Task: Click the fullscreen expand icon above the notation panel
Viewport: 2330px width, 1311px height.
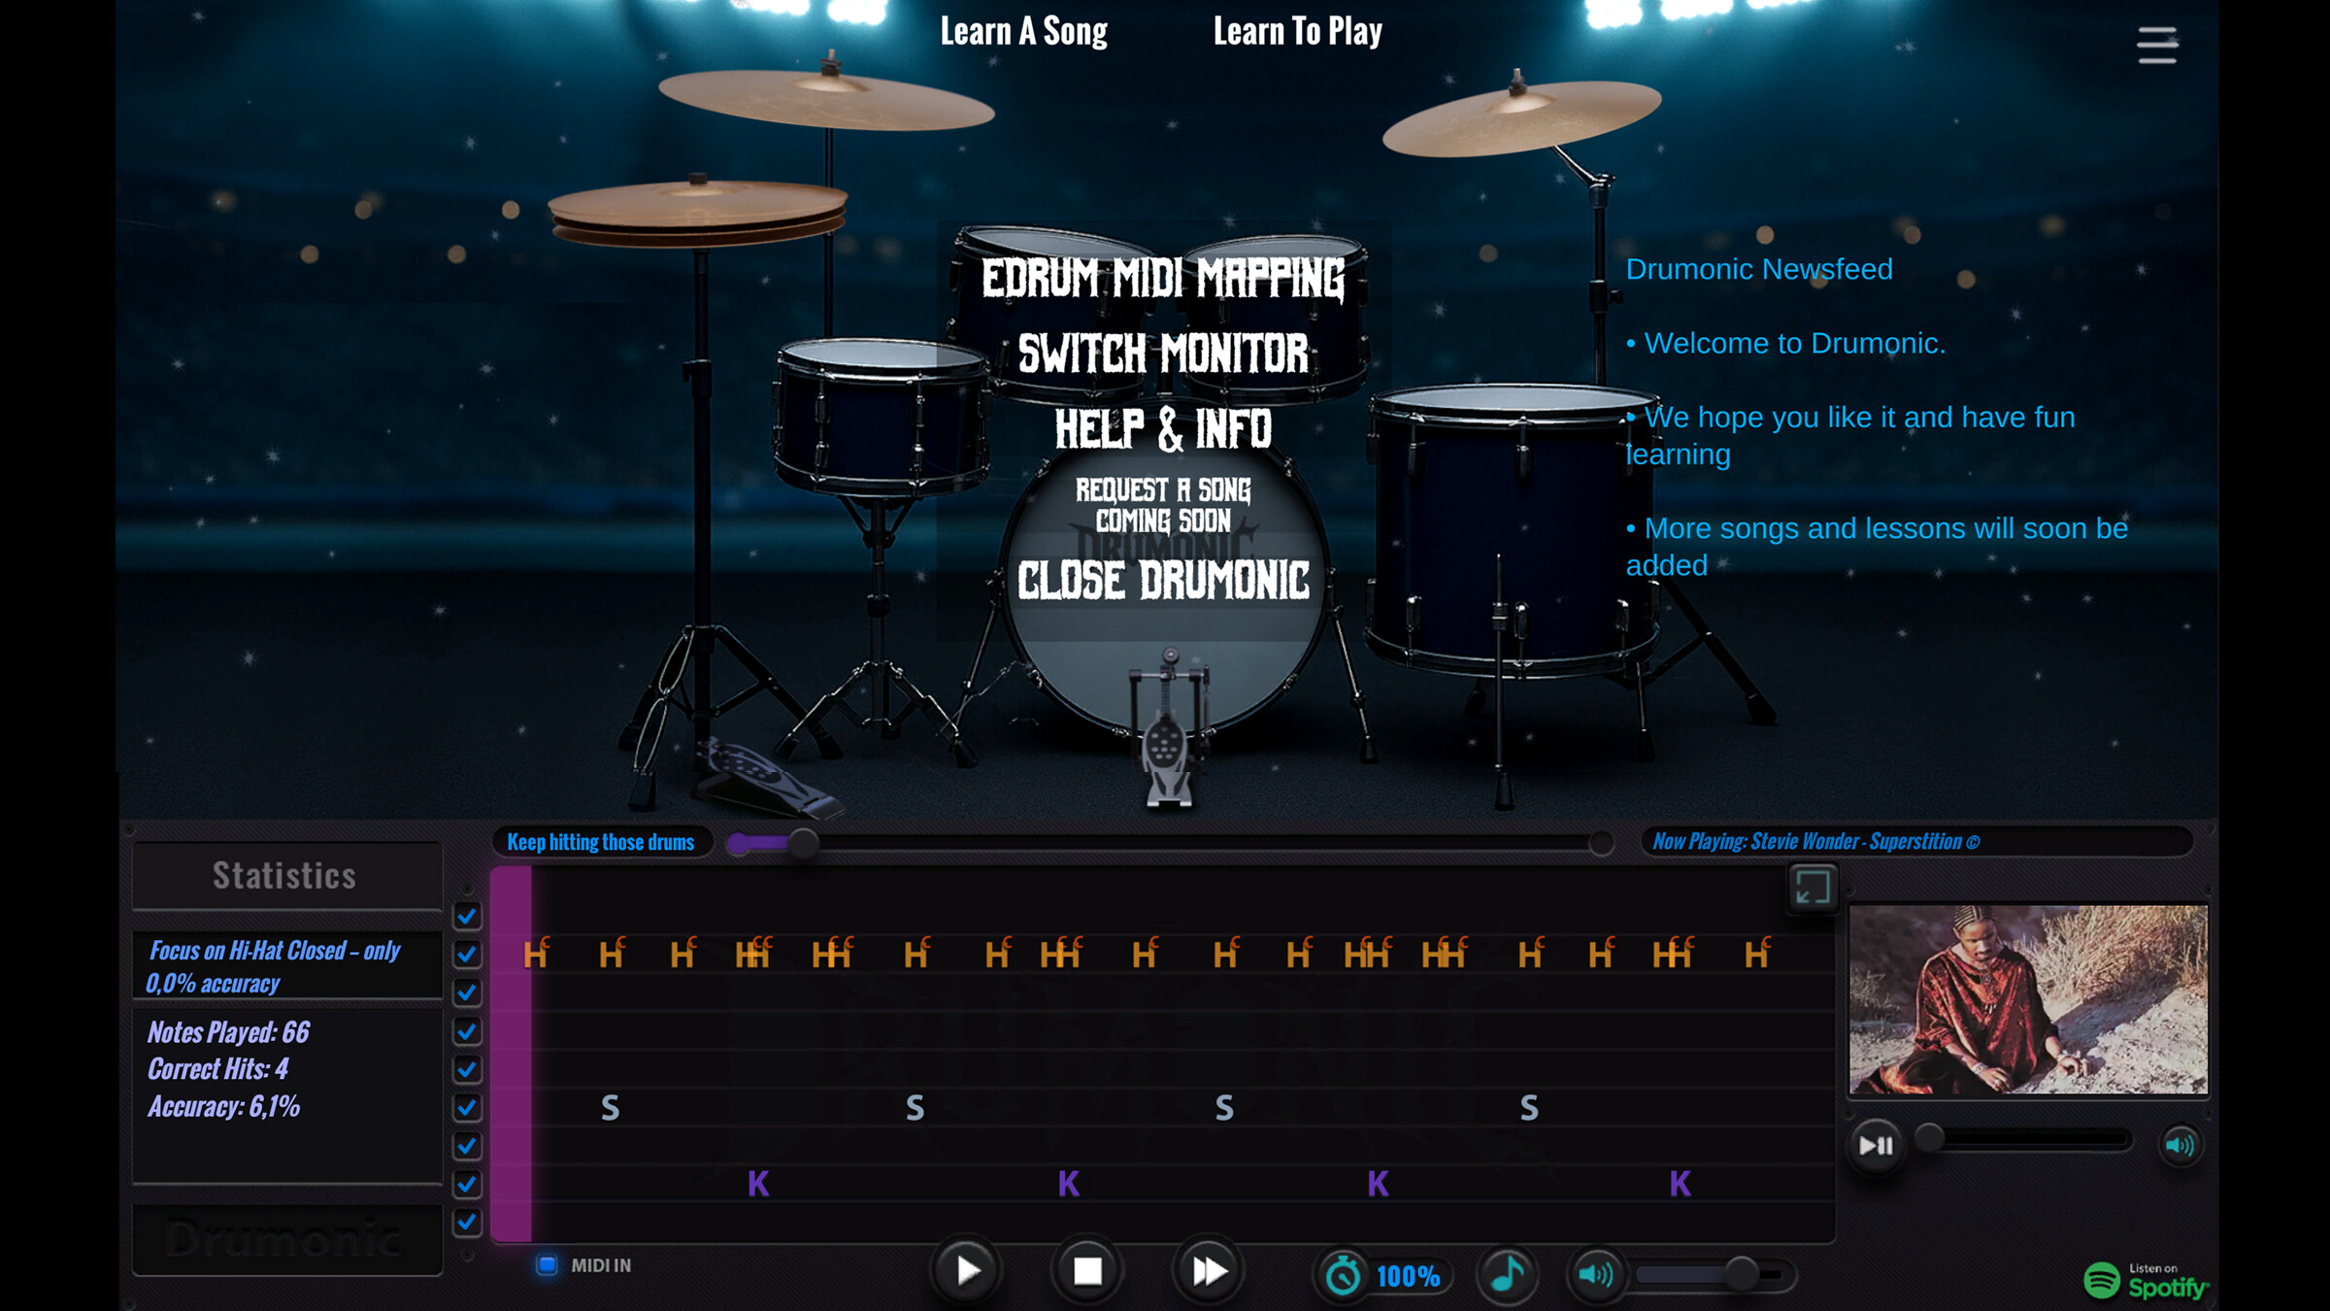Action: [1812, 886]
